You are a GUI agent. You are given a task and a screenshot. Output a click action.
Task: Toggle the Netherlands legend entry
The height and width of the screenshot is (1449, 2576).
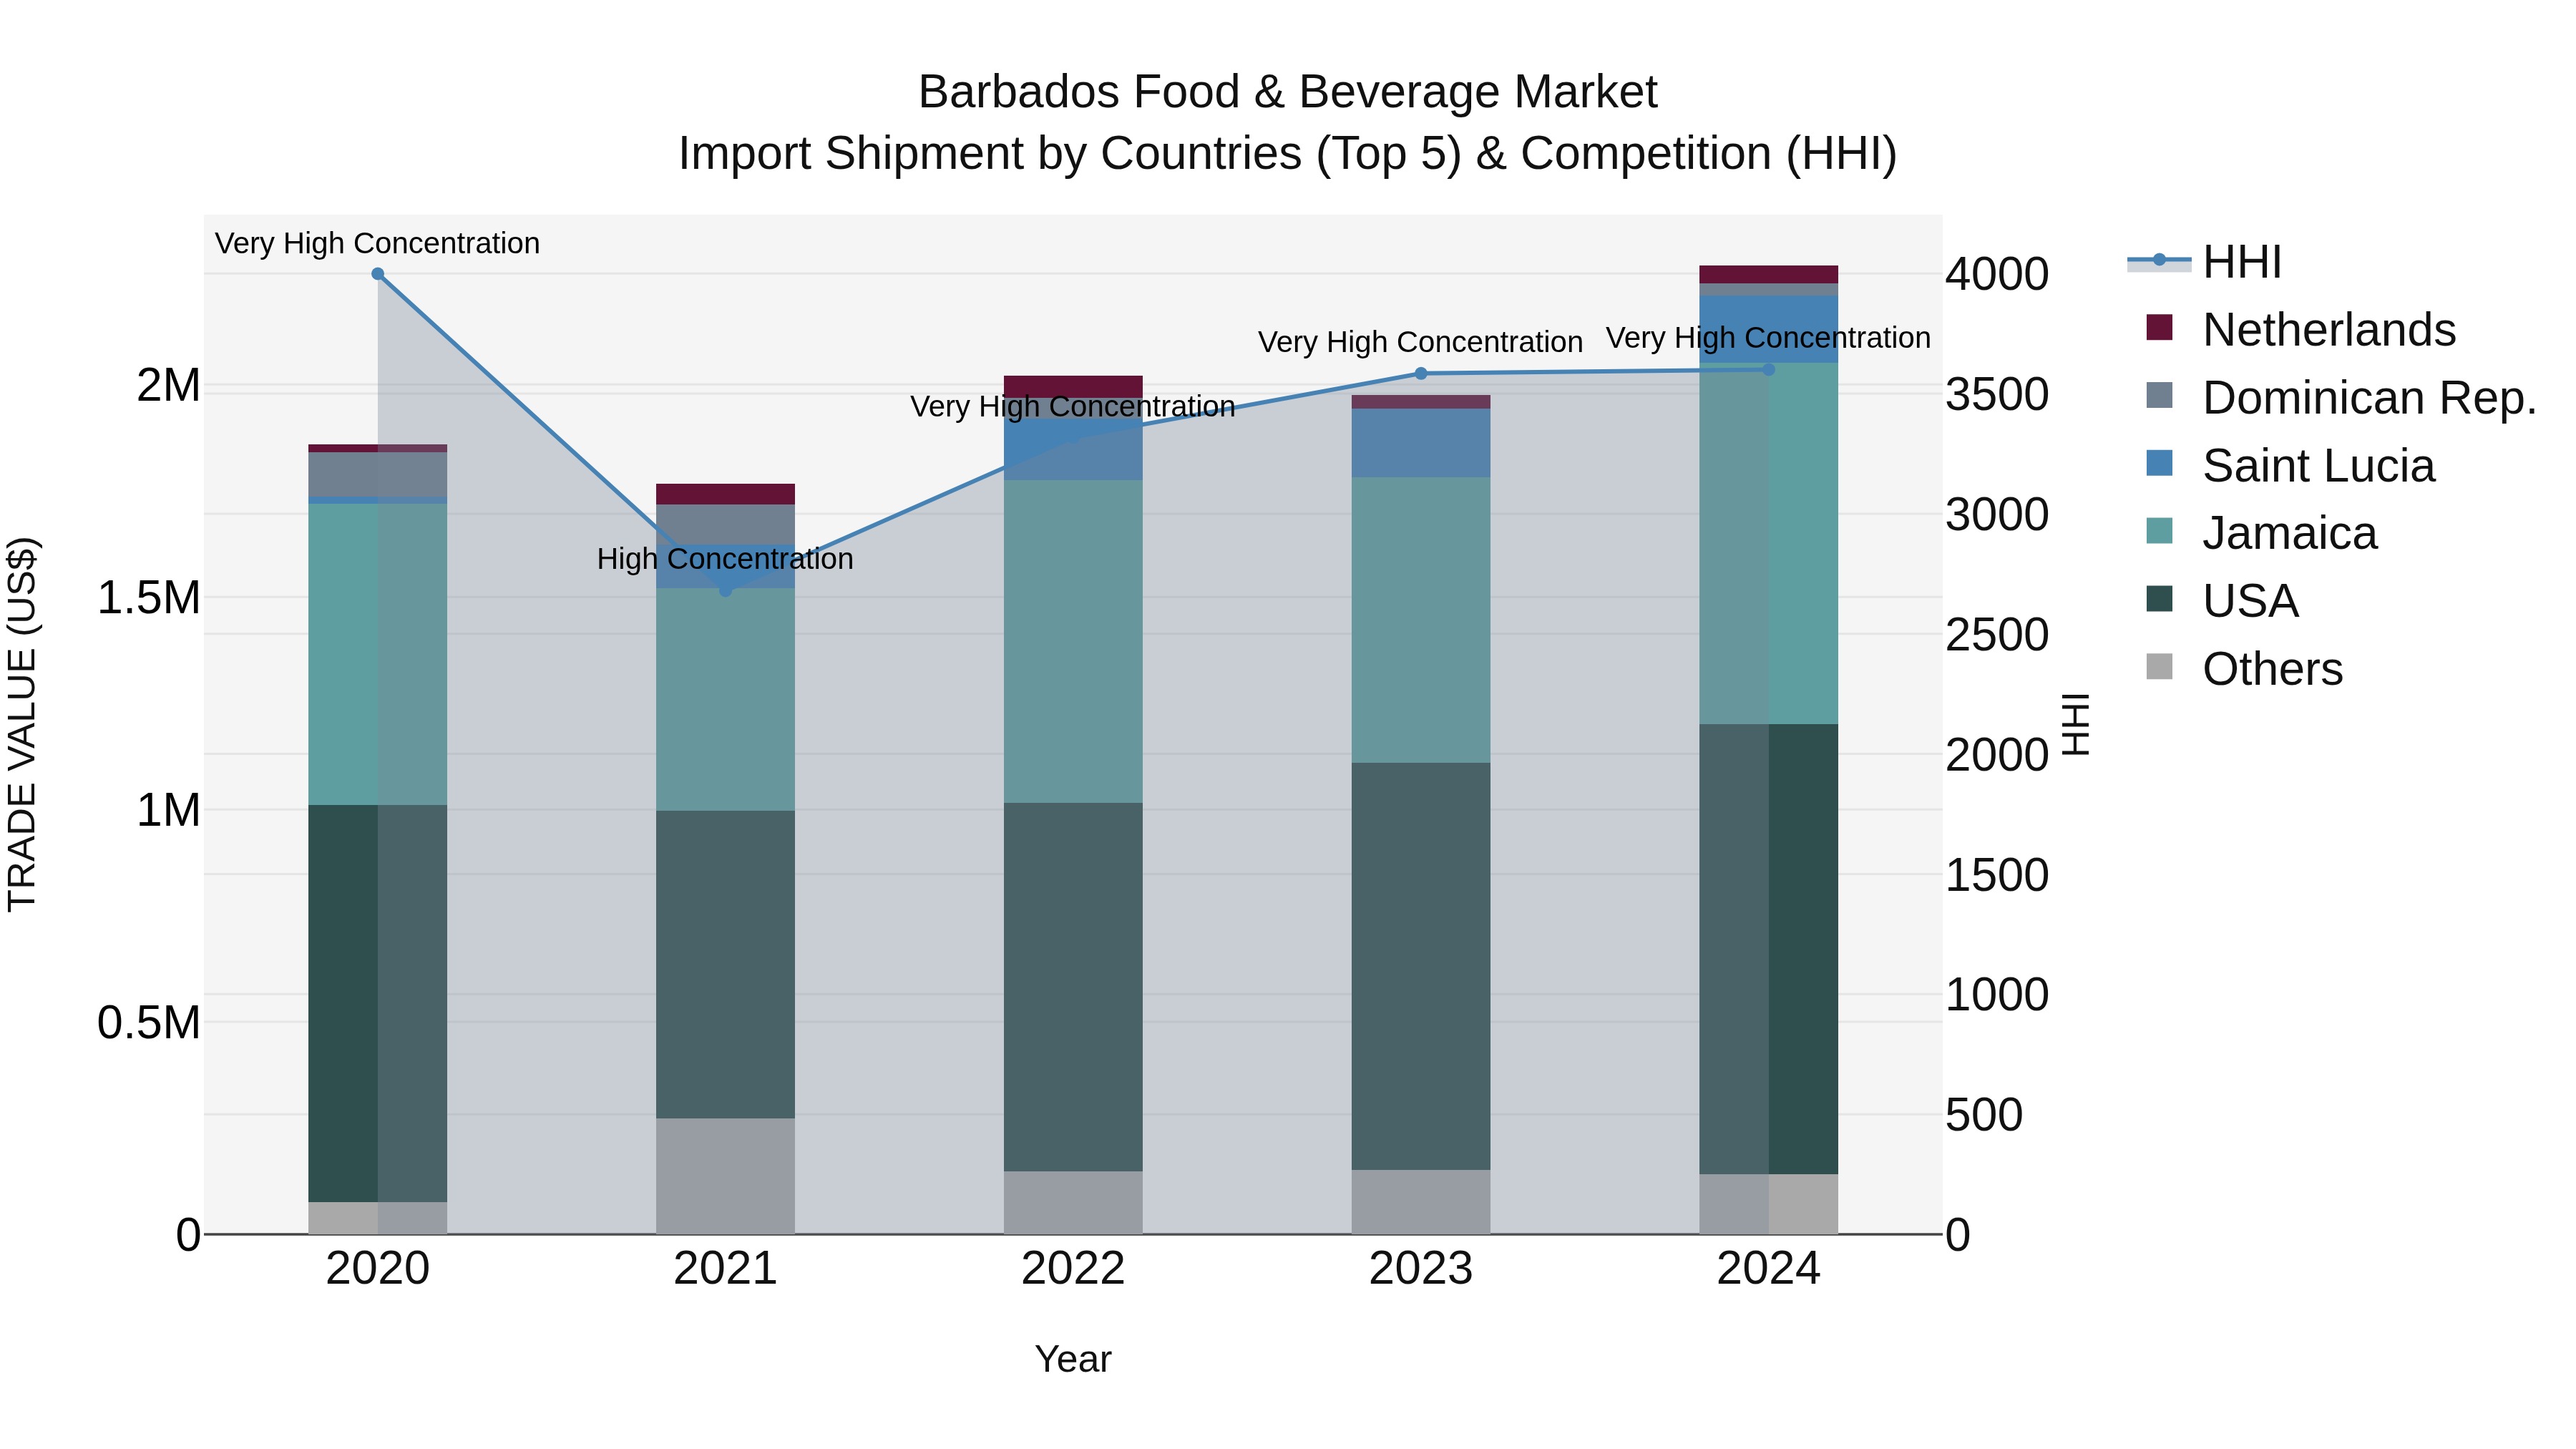click(2301, 330)
